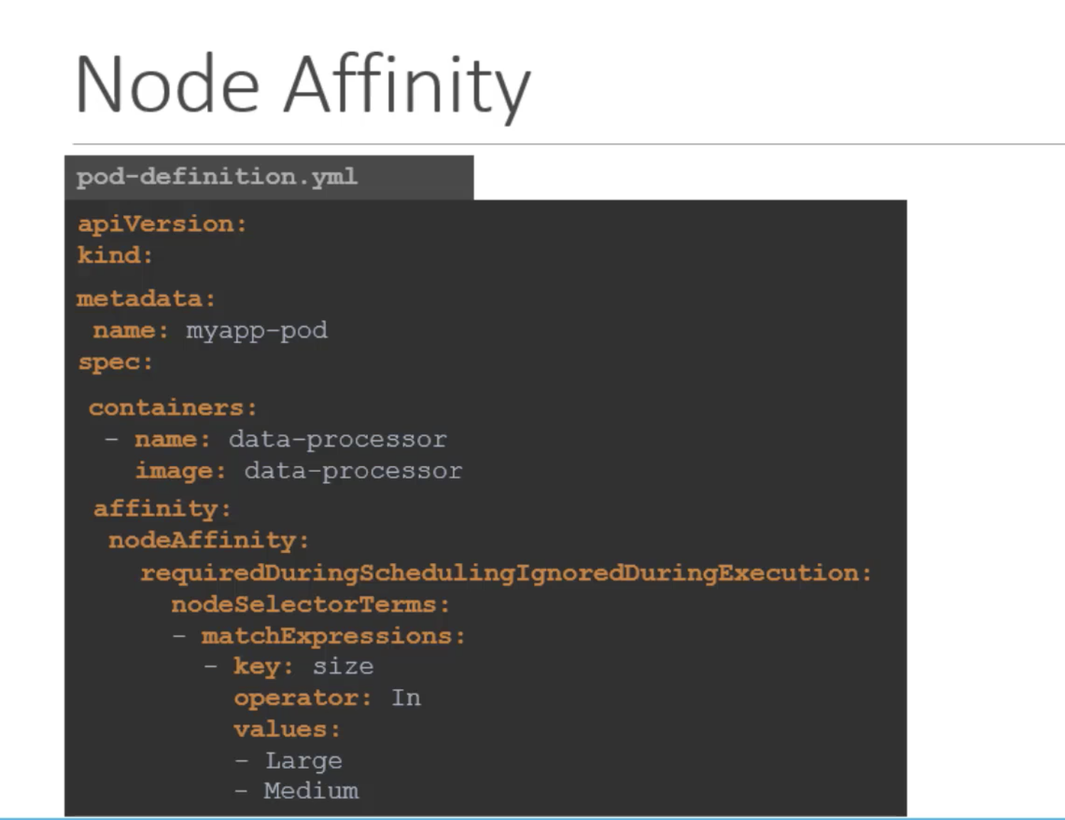Click the 'Large' list value
This screenshot has width=1065, height=820.
(x=304, y=762)
